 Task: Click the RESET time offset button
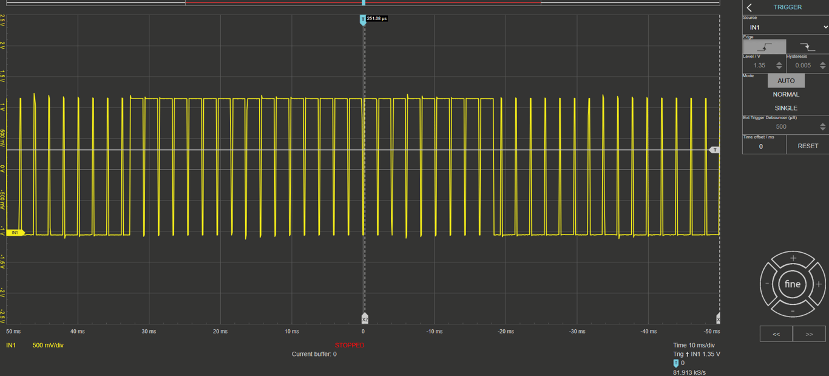click(808, 146)
